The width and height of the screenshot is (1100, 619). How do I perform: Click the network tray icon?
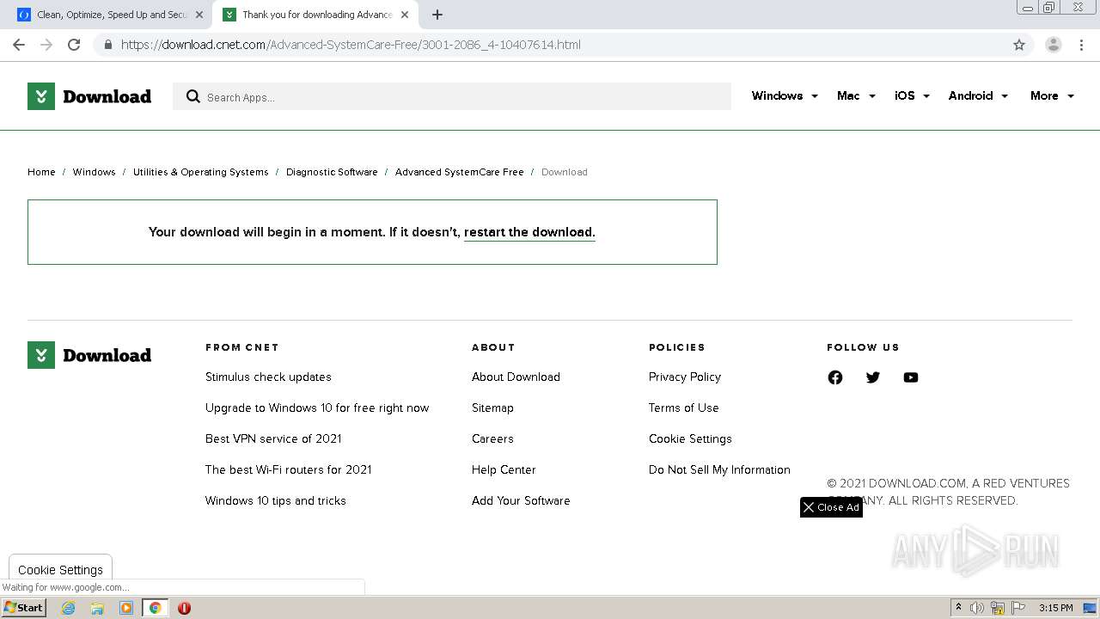998,608
